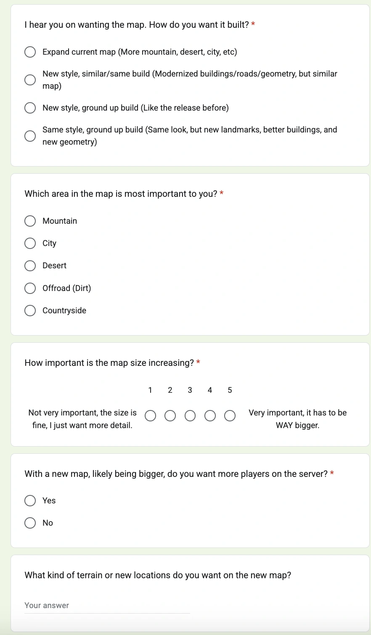Answer No to more players on server
This screenshot has height=635, width=371.
30,523
